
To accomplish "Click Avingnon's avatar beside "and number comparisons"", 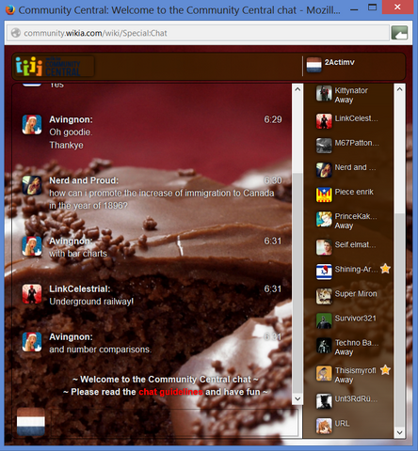I will [x=32, y=342].
